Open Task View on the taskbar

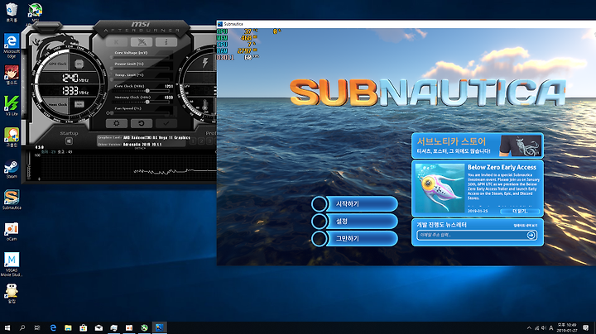tap(37, 327)
